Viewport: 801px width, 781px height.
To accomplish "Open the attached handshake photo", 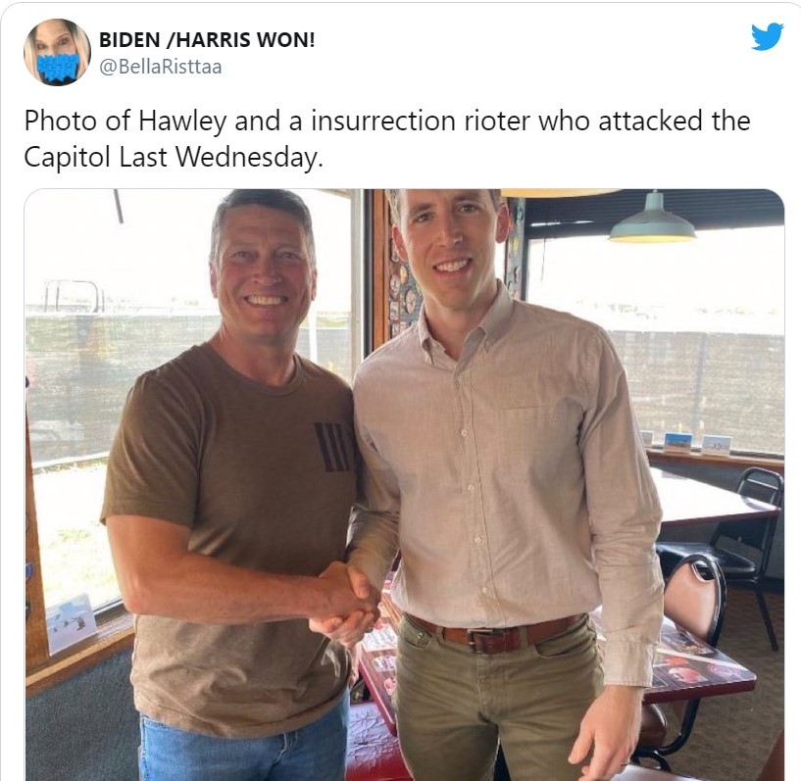I will tap(404, 484).
